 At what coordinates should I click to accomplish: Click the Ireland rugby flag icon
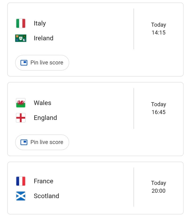pyautogui.click(x=21, y=38)
